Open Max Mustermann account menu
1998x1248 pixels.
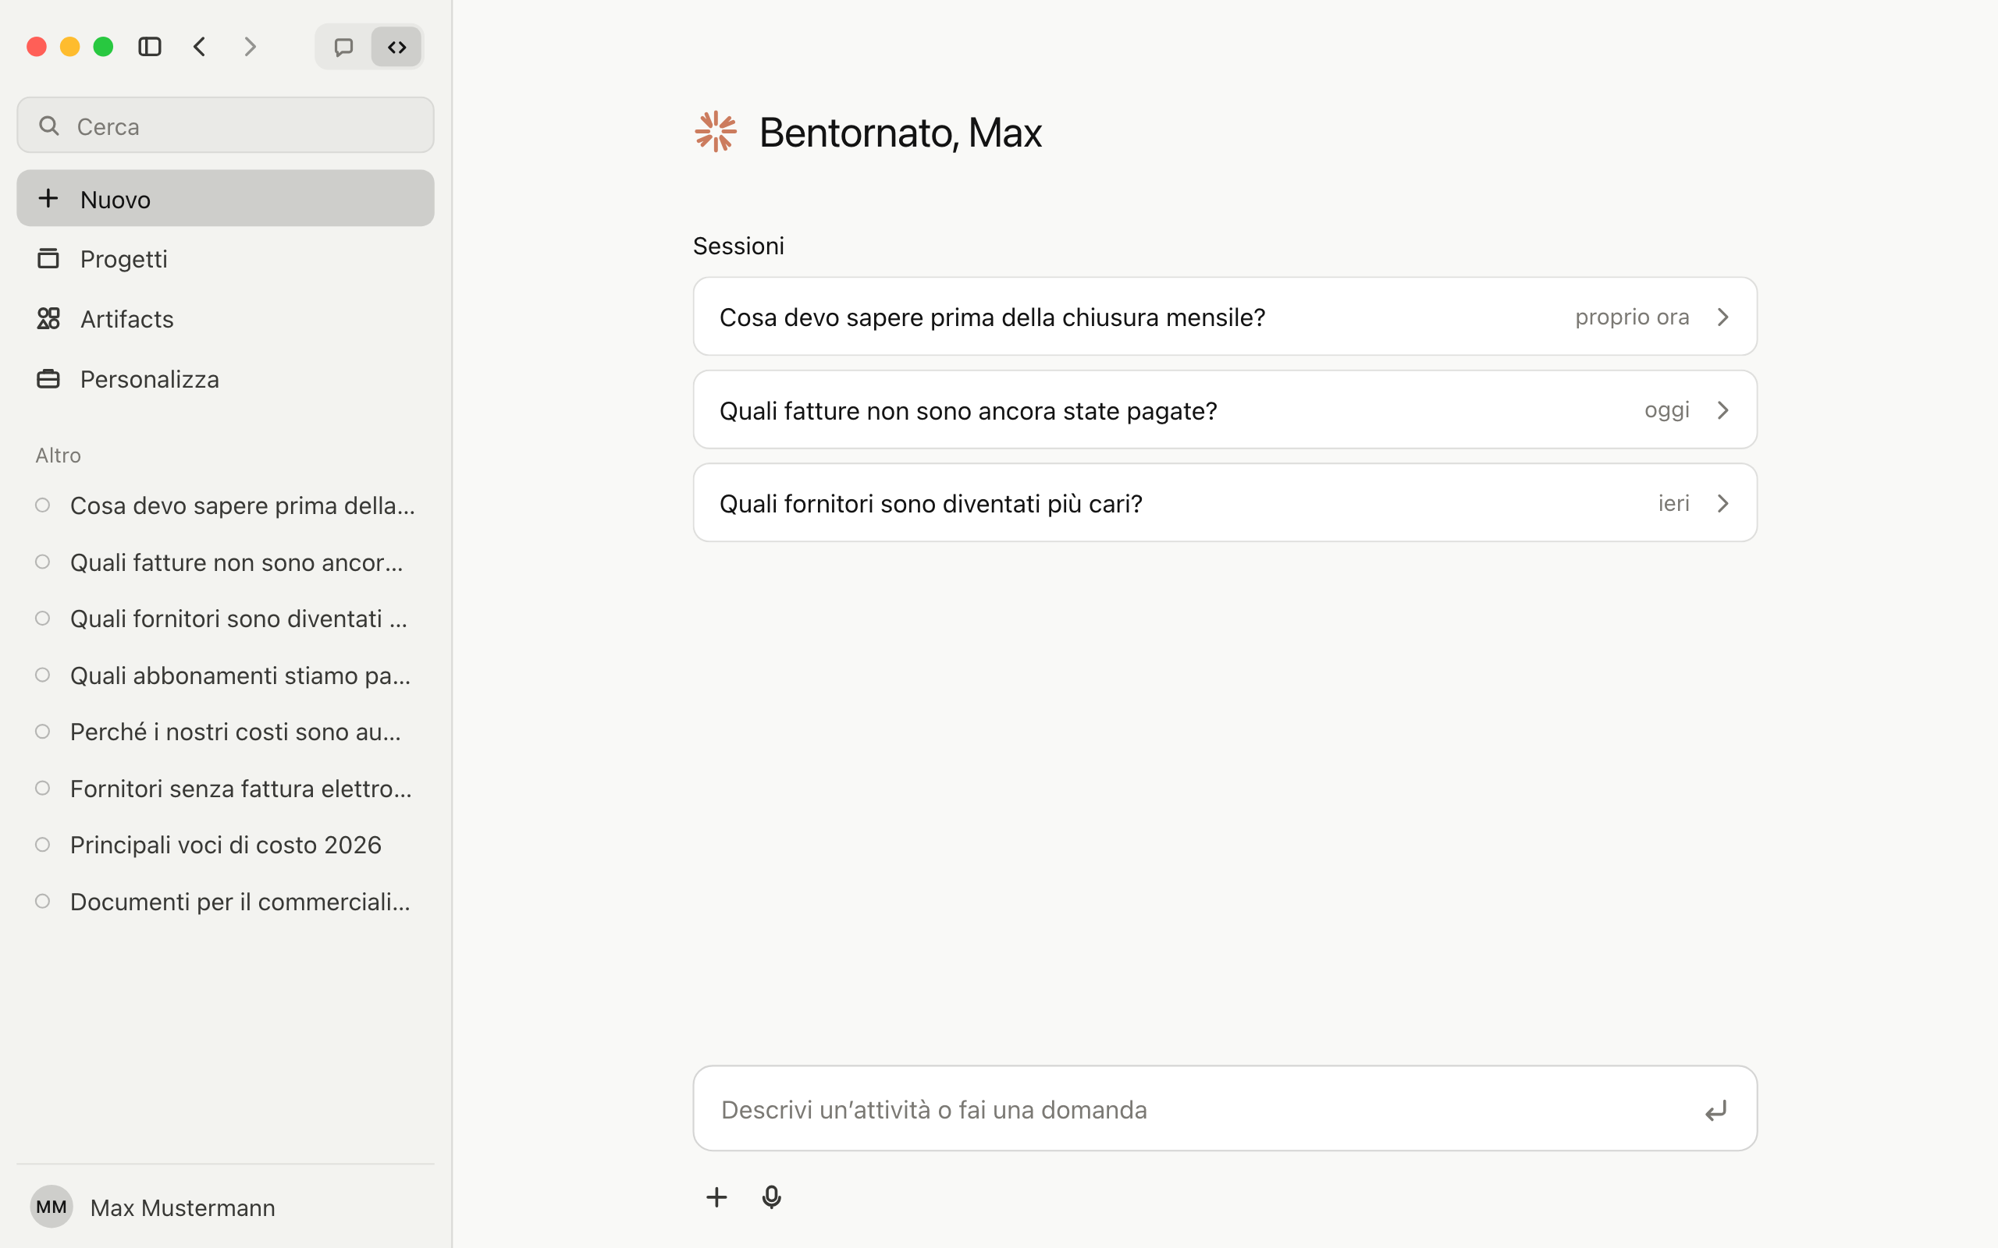coord(226,1207)
